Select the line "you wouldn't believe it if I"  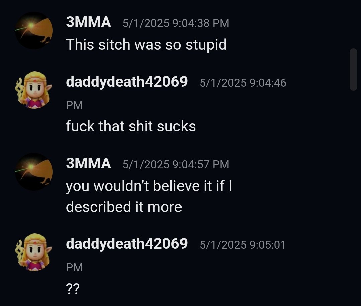149,186
